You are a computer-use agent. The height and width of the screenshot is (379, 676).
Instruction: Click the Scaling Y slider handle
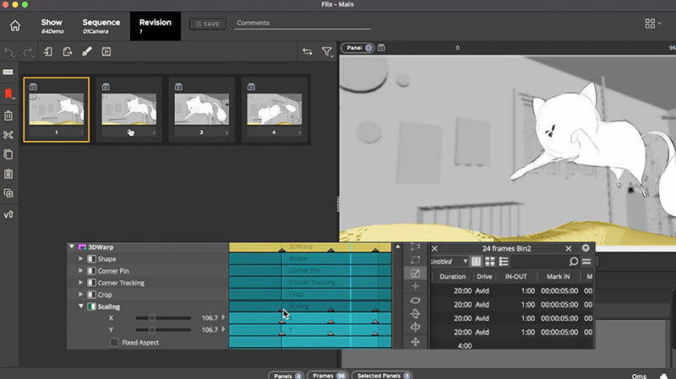(152, 330)
